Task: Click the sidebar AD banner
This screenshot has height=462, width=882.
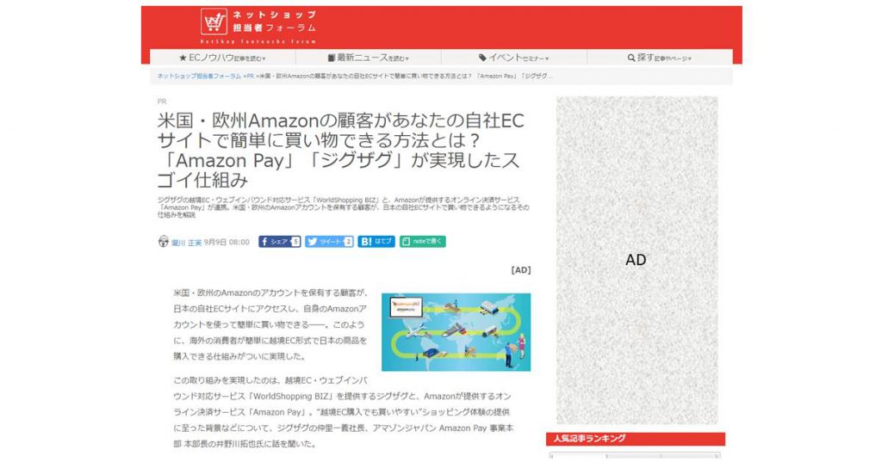Action: pyautogui.click(x=637, y=260)
